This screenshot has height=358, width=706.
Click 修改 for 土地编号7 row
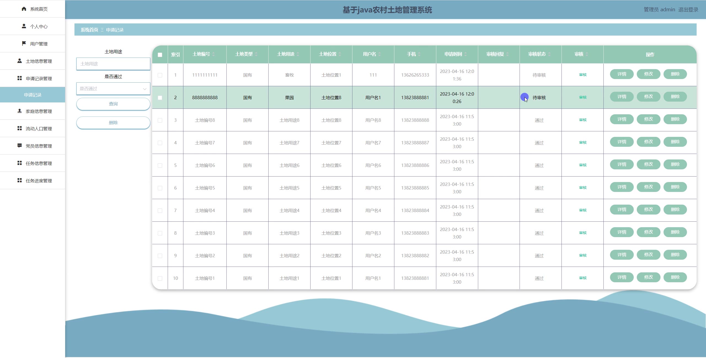click(648, 142)
